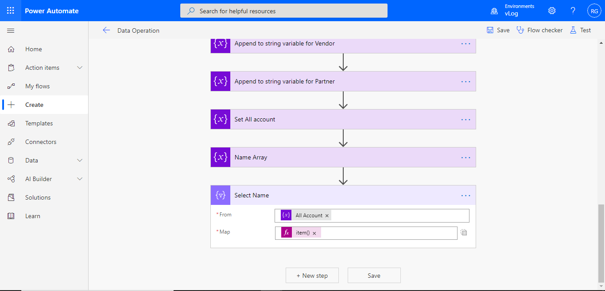Open the ellipsis menu for Partner step
This screenshot has height=291, width=605.
(465, 81)
